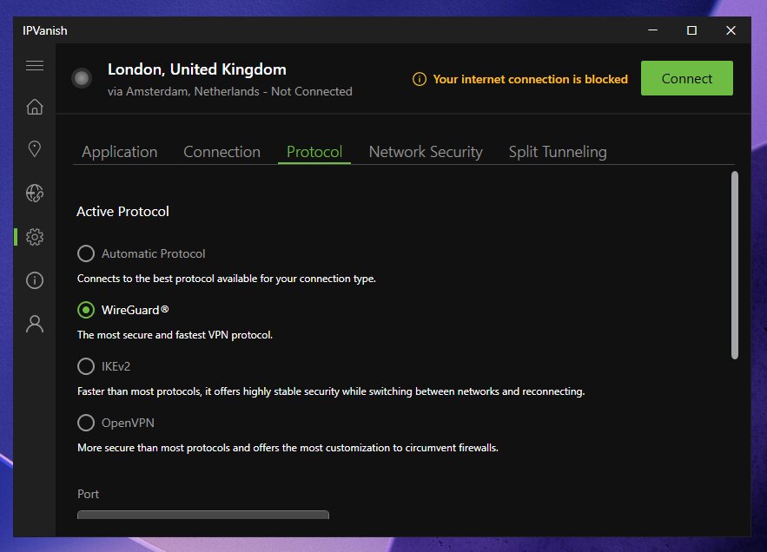Open server locations with the map pin icon
The width and height of the screenshot is (767, 552).
[35, 149]
